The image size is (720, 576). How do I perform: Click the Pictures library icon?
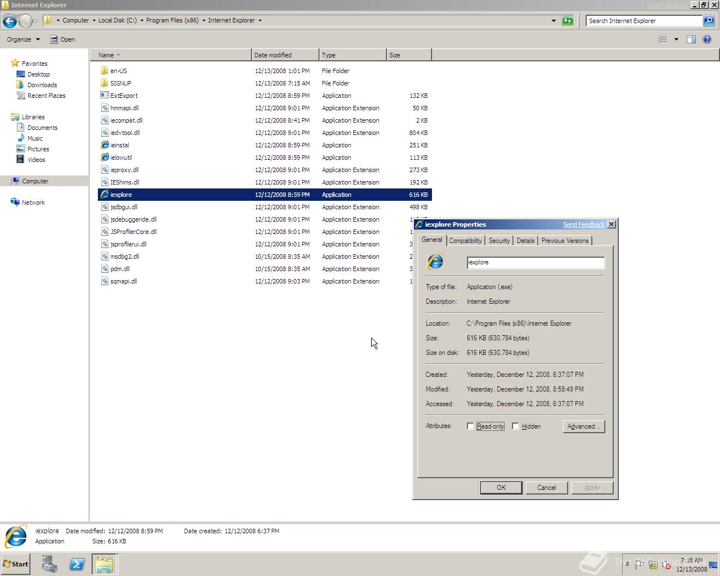click(21, 149)
